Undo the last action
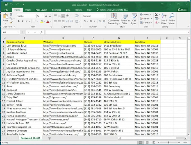Viewport: 191px width, 145px height. tap(11, 4)
